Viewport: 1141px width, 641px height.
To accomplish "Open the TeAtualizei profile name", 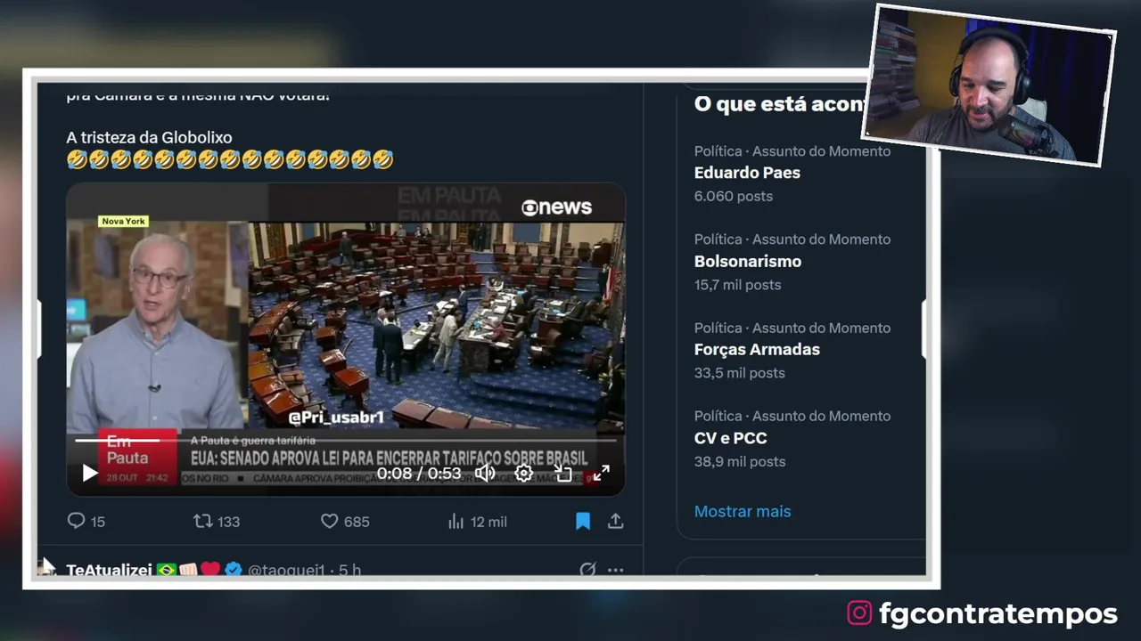I will (109, 570).
